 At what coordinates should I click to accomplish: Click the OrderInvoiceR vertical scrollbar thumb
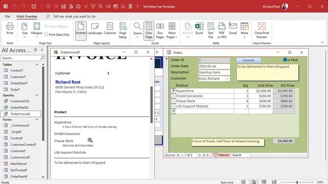(152, 104)
